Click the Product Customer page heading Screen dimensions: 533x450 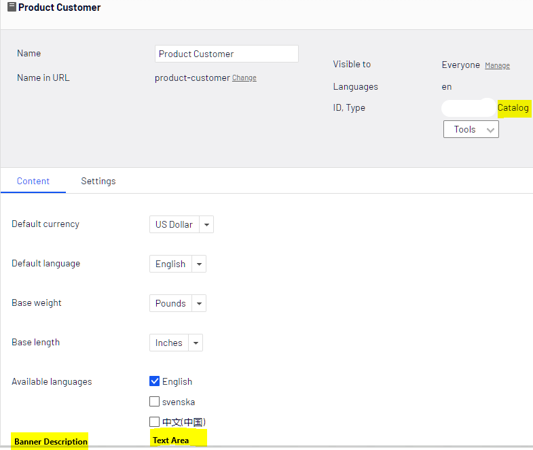pos(59,7)
